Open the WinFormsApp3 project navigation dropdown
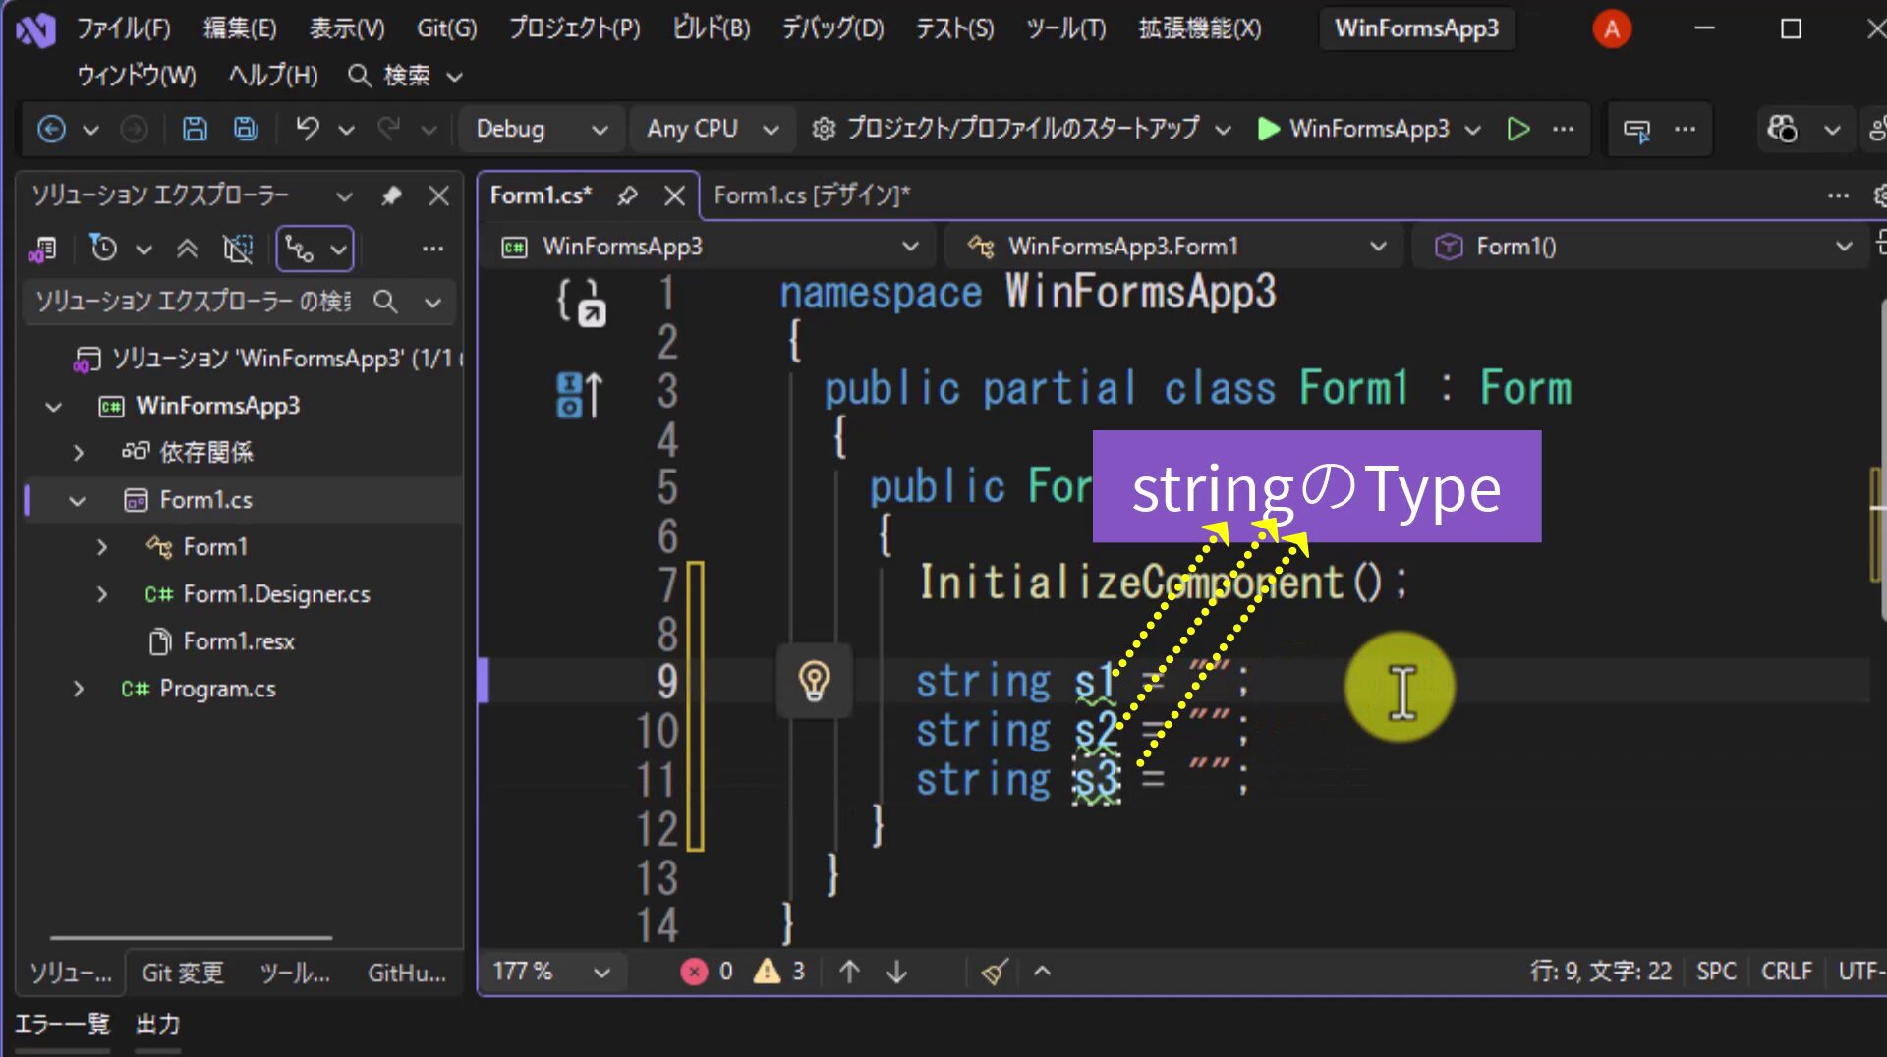 [708, 247]
